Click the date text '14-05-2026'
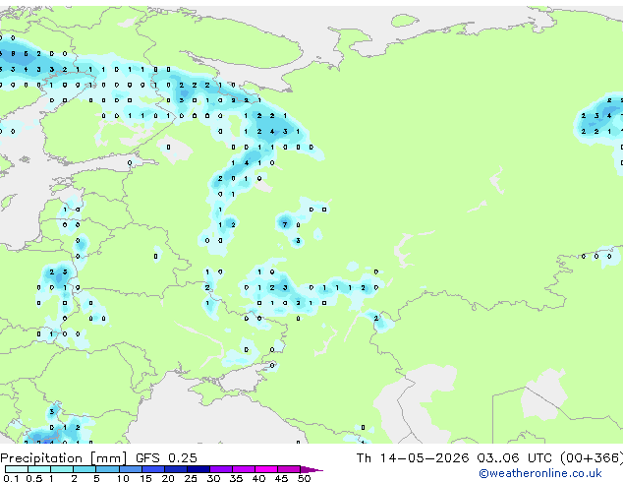The width and height of the screenshot is (623, 482). coord(424,458)
